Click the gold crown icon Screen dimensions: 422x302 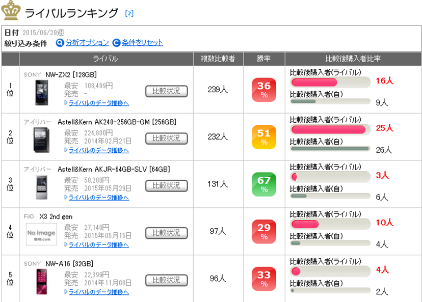tap(11, 11)
